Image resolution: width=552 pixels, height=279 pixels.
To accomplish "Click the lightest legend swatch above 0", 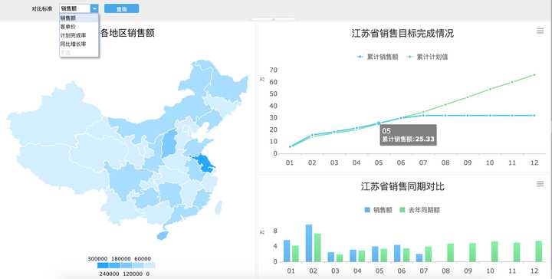I will click(x=149, y=265).
